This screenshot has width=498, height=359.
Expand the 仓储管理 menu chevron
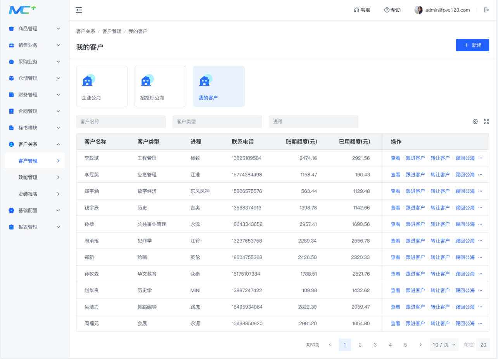(58, 78)
